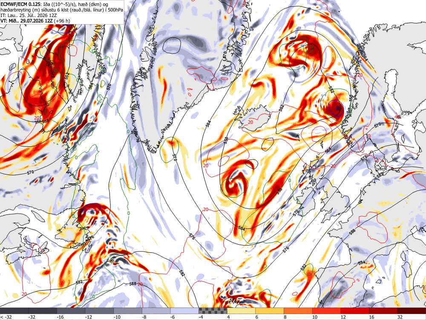The width and height of the screenshot is (426, 320).
Task: Choose the yellow-orange swatch labeled 6
Action: click(270, 311)
